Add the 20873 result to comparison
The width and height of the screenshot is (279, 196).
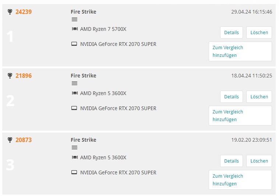(240, 180)
